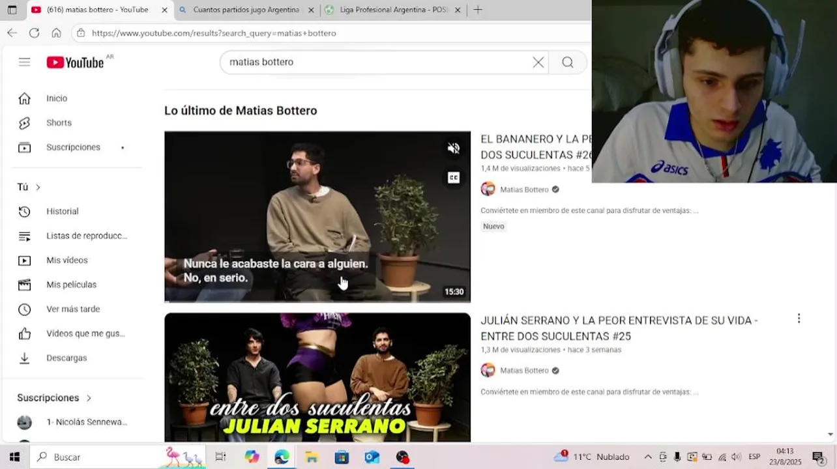This screenshot has width=837, height=469.
Task: Open the El Bananero video thumbnail preview
Action: 317,216
